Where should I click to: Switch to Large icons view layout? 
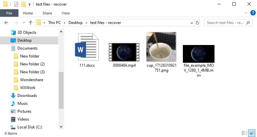tap(252, 133)
